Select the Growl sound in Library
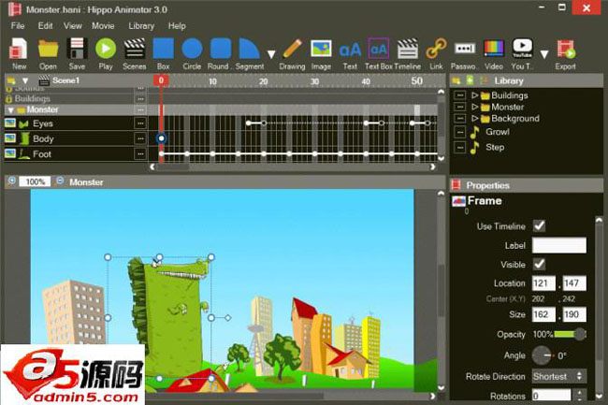The image size is (608, 405). (497, 132)
